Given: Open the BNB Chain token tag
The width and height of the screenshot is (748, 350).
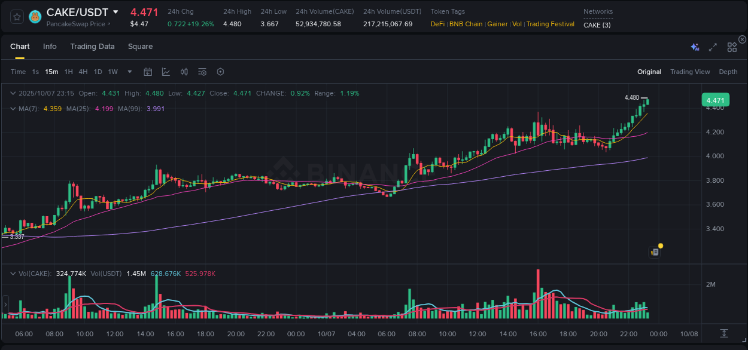Looking at the screenshot, I should [x=466, y=24].
